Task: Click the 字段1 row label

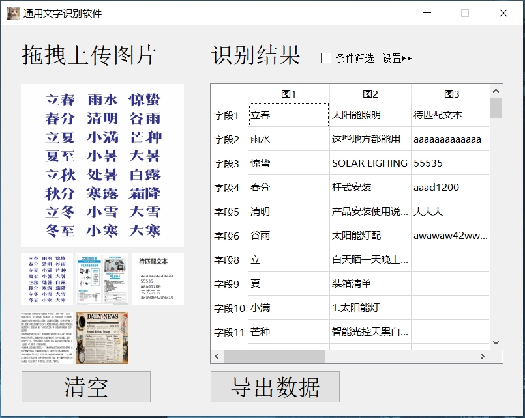Action: [226, 115]
